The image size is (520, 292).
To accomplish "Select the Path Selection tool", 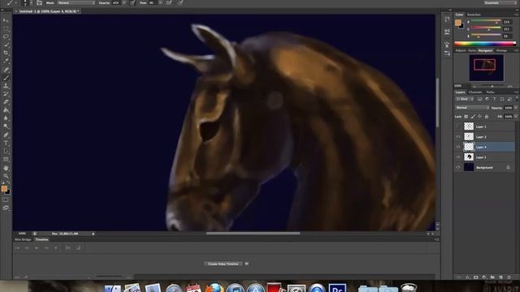I will (6, 151).
